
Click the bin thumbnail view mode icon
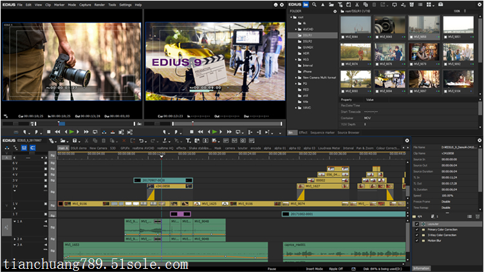[x=429, y=5]
